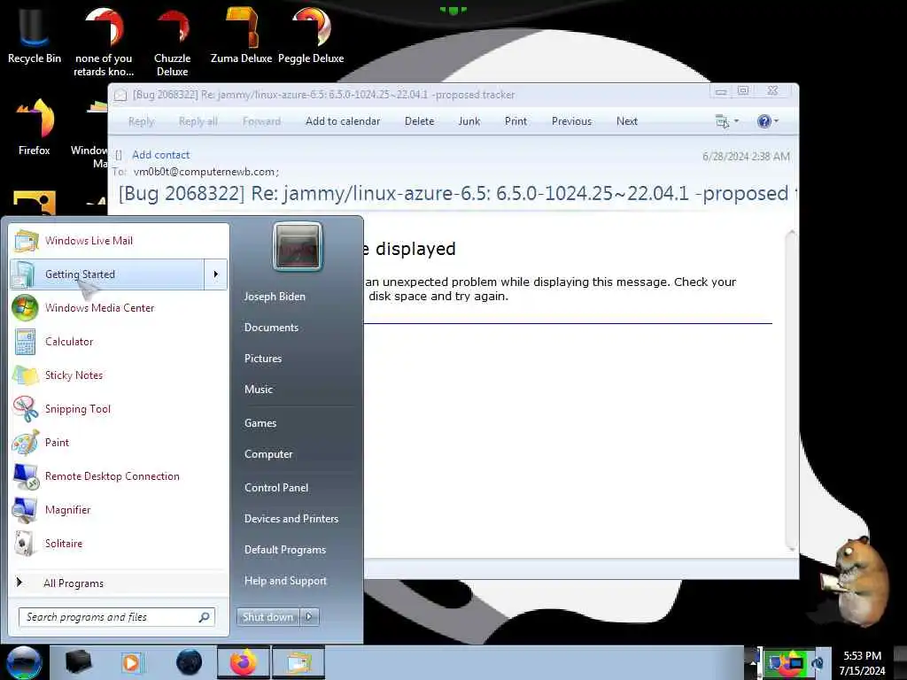Click recipient vm0b0t@computernewb.com

click(x=205, y=172)
